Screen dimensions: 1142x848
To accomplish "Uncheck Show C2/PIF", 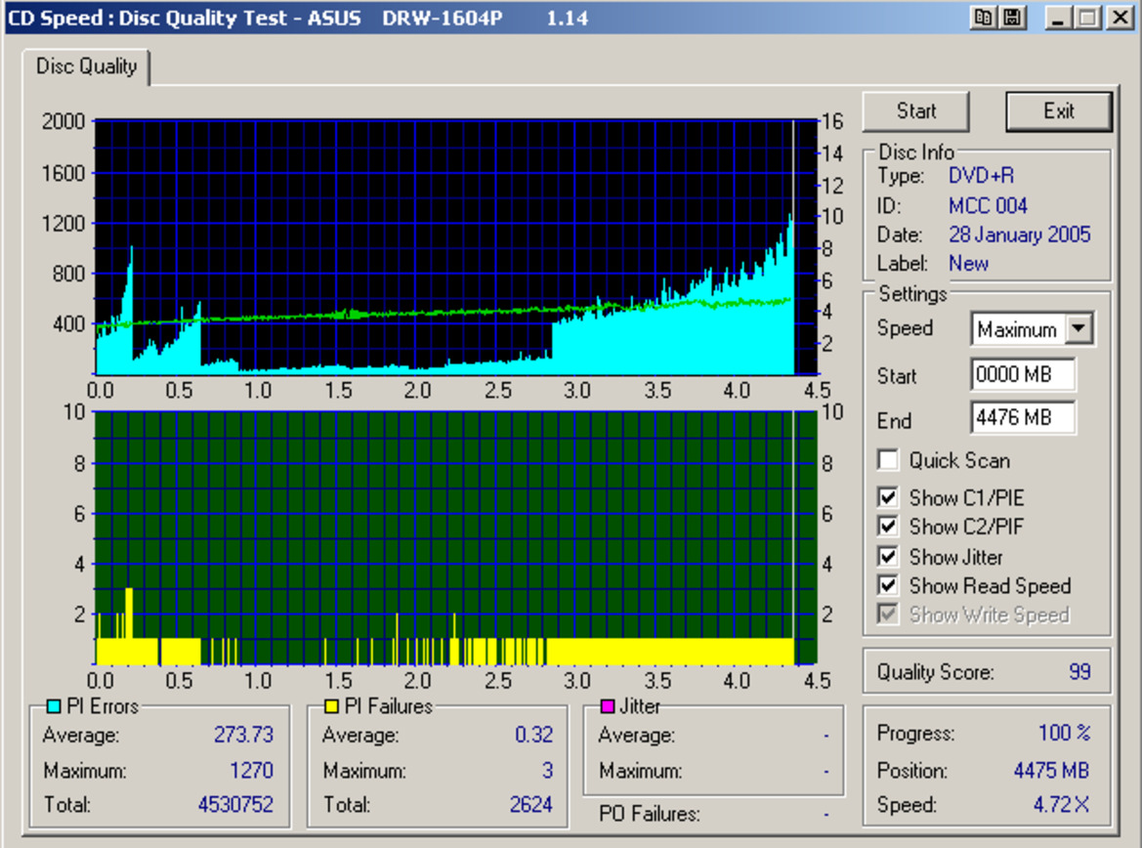I will [x=888, y=526].
